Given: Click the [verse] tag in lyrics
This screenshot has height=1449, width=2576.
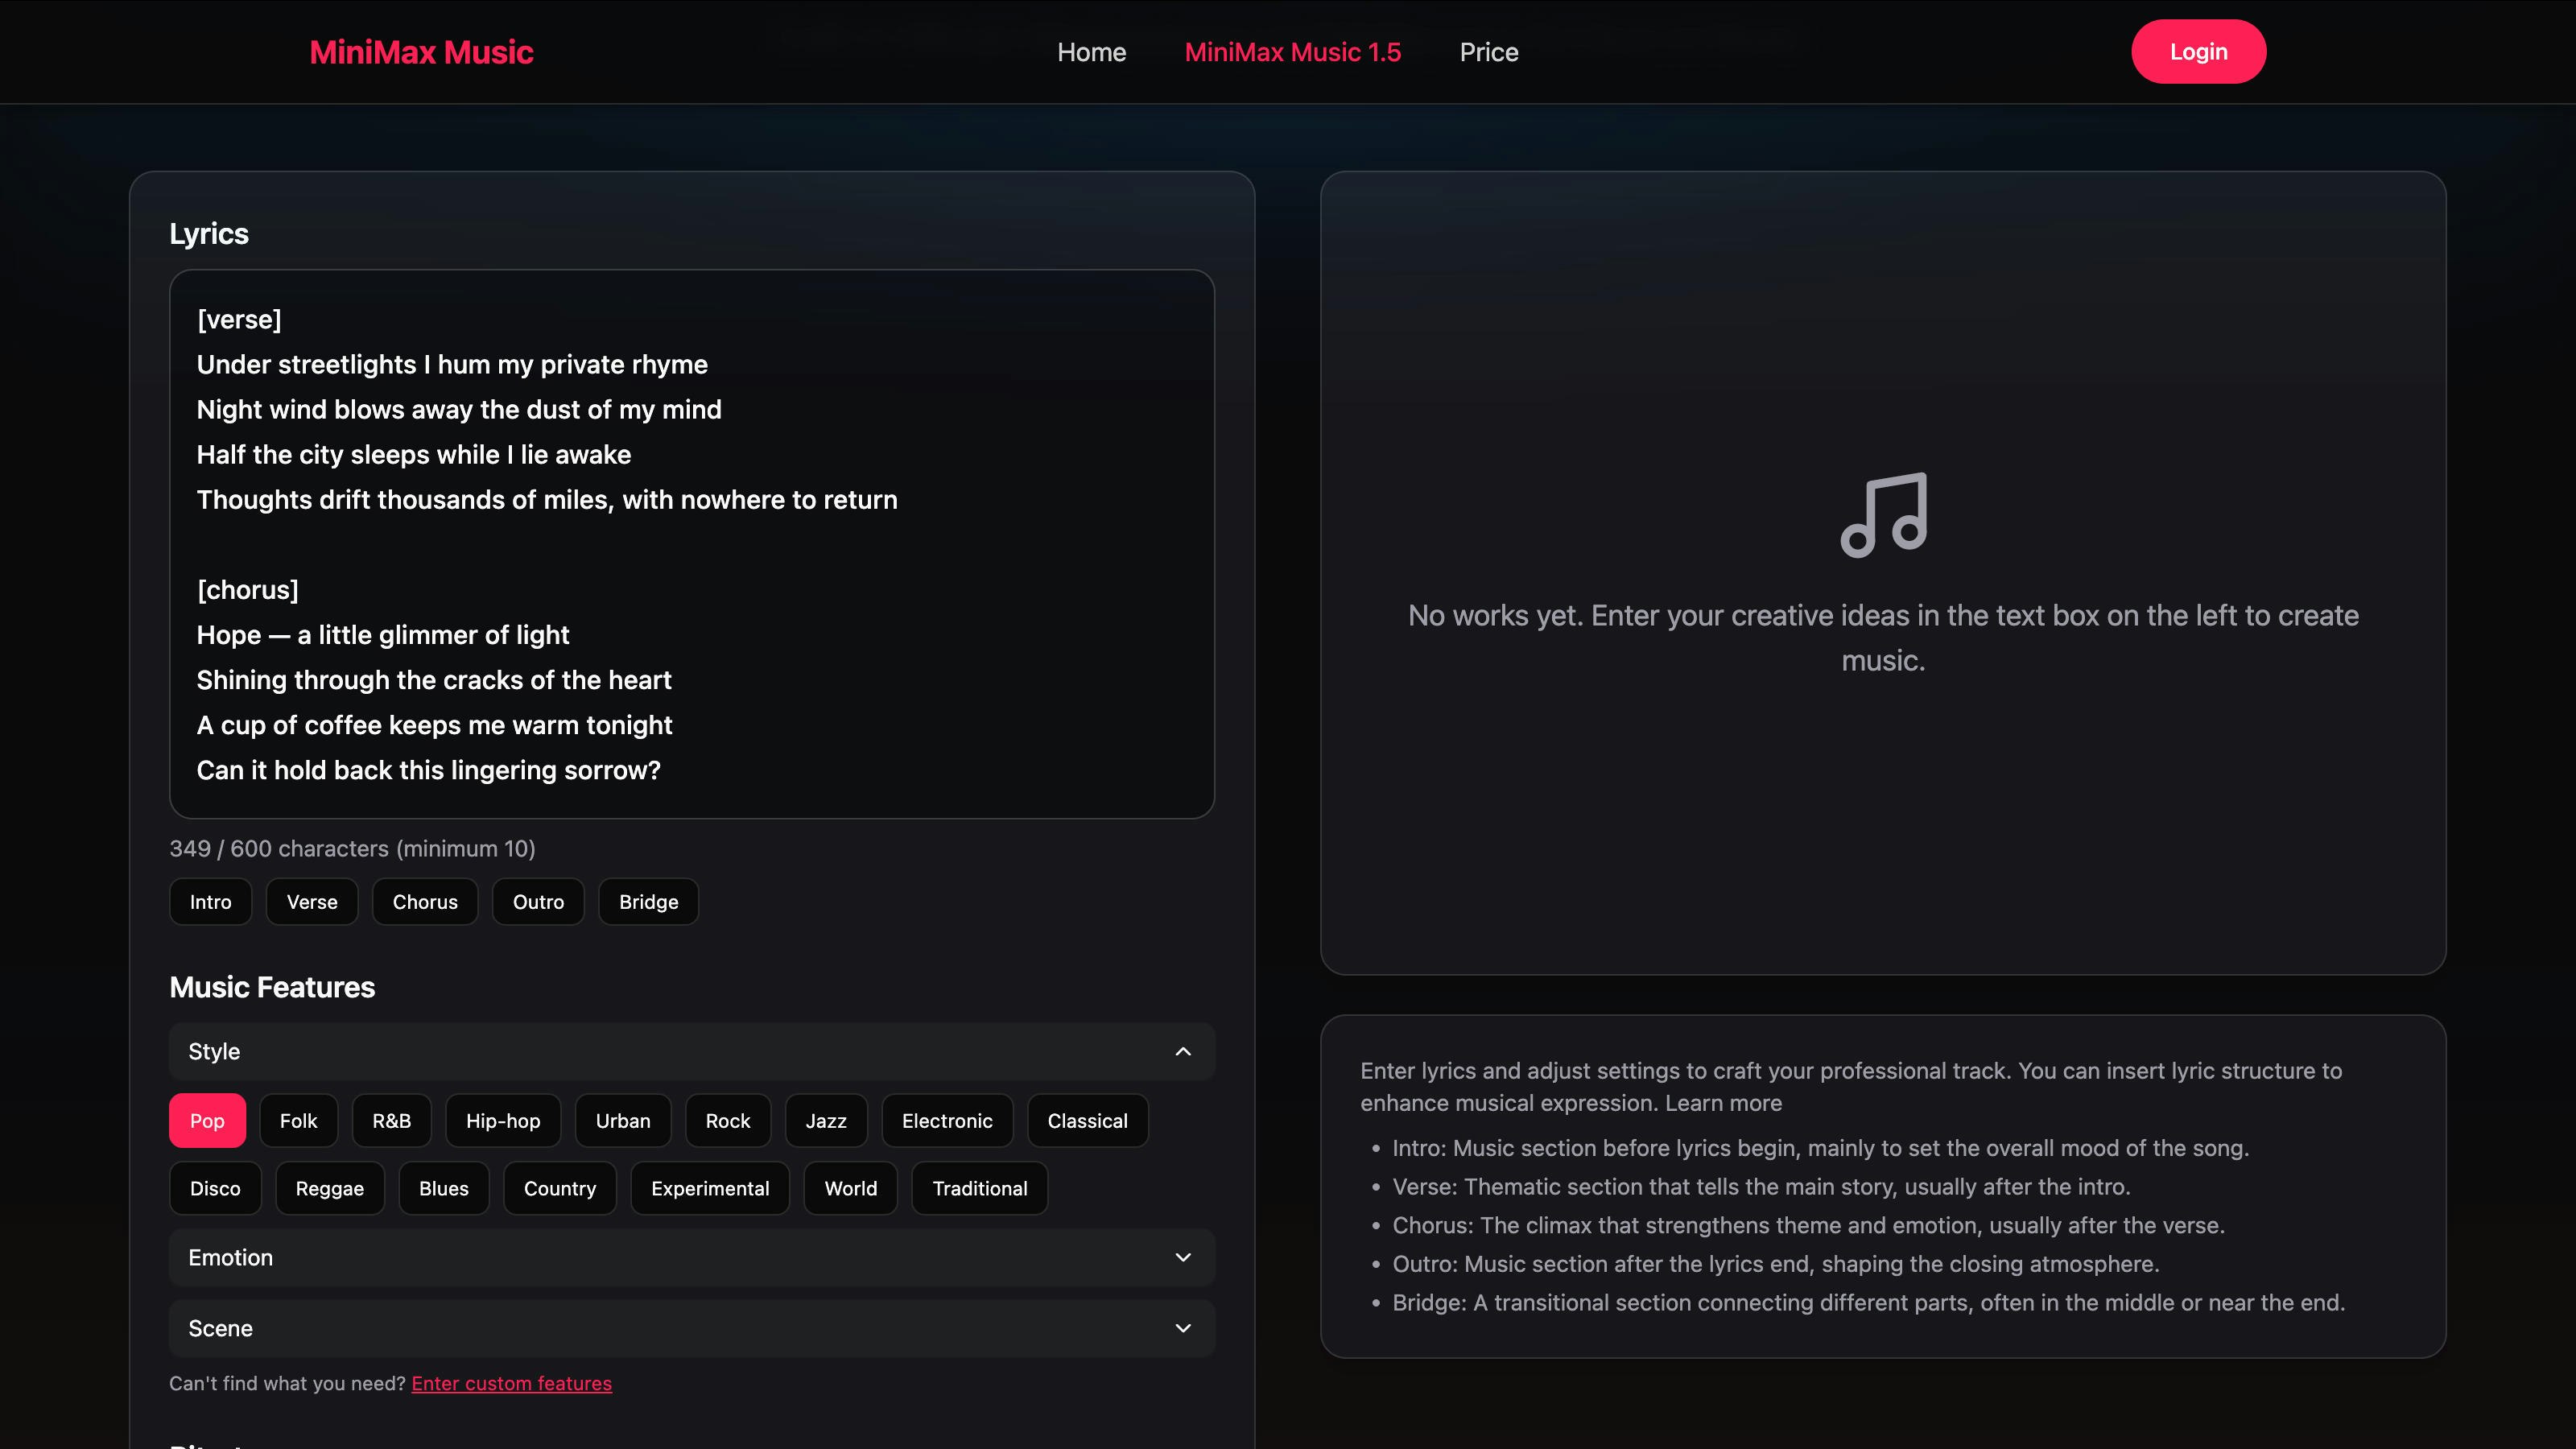Looking at the screenshot, I should (239, 320).
